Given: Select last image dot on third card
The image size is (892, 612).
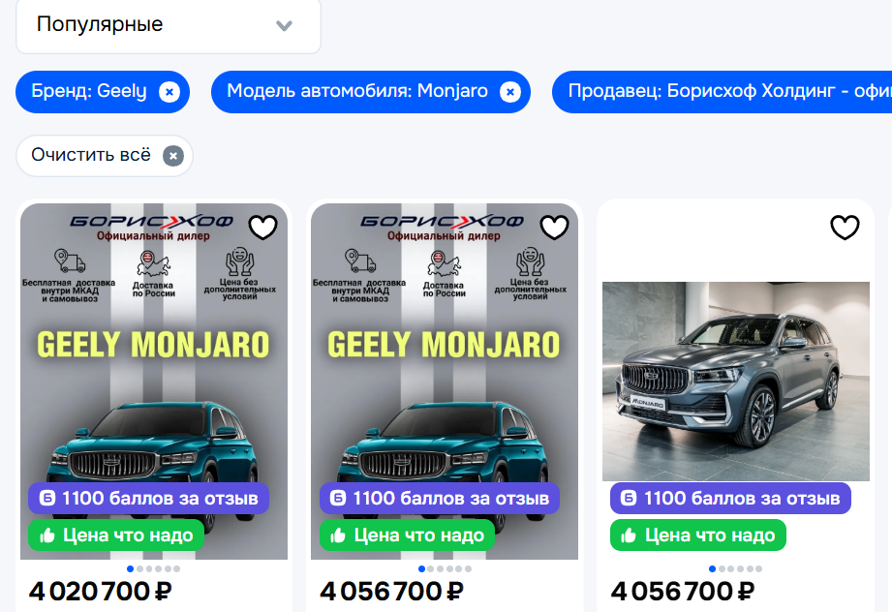Looking at the screenshot, I should click(x=758, y=568).
